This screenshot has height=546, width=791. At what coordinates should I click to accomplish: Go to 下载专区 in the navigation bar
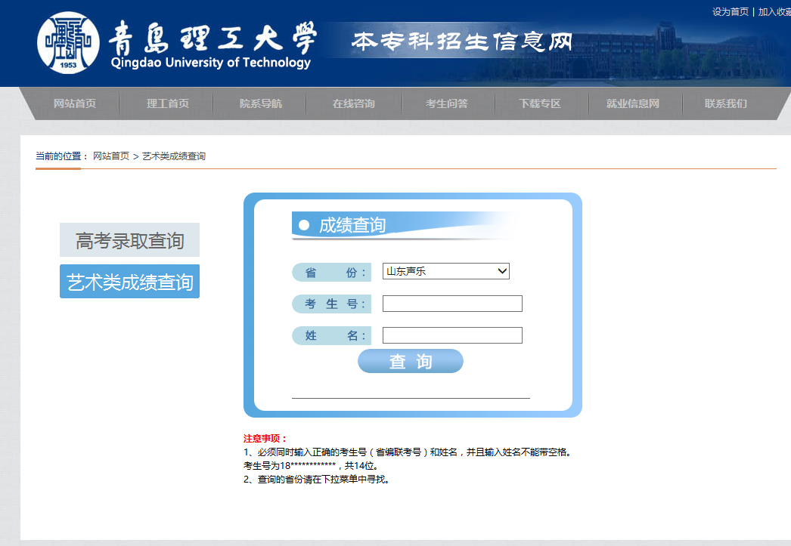coord(540,103)
